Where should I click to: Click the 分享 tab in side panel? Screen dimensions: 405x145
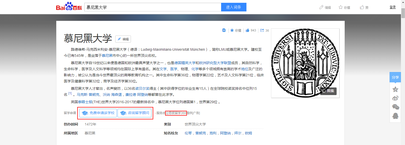tap(395, 77)
